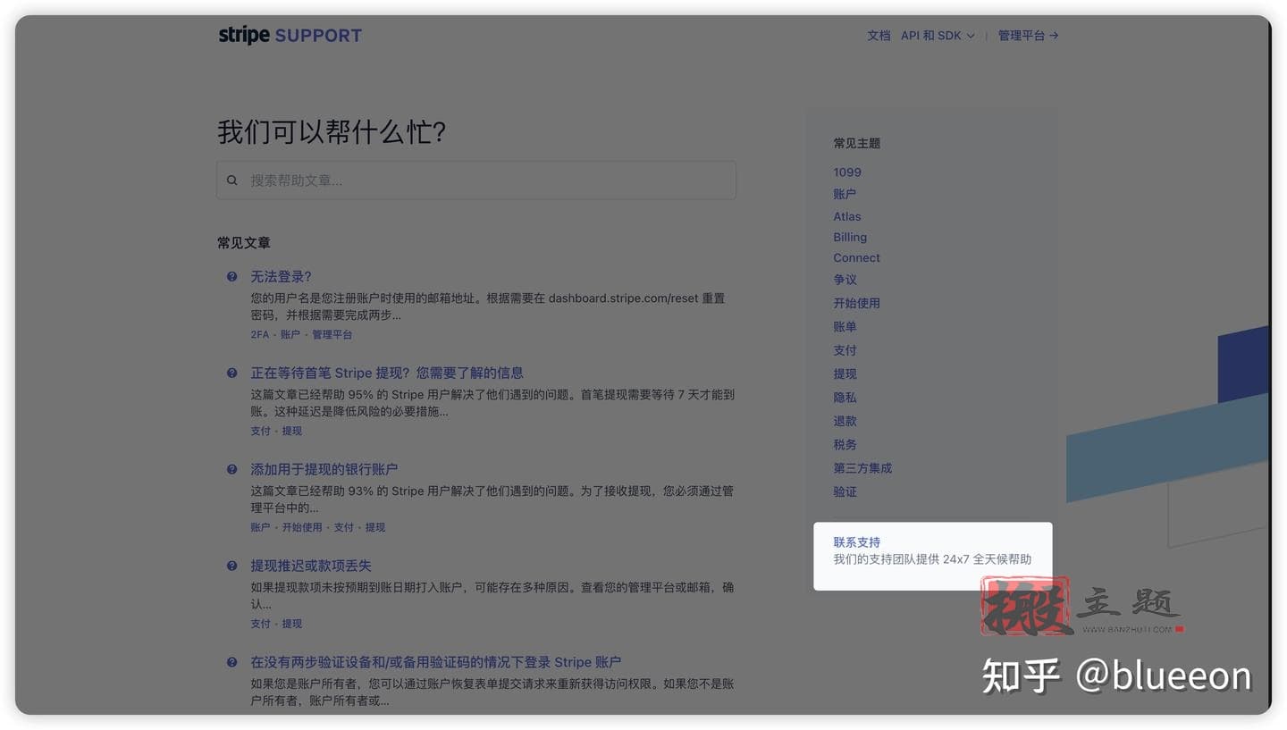The width and height of the screenshot is (1287, 730).
Task: Select the 开始使用 topic in 常见主题
Action: pos(856,303)
